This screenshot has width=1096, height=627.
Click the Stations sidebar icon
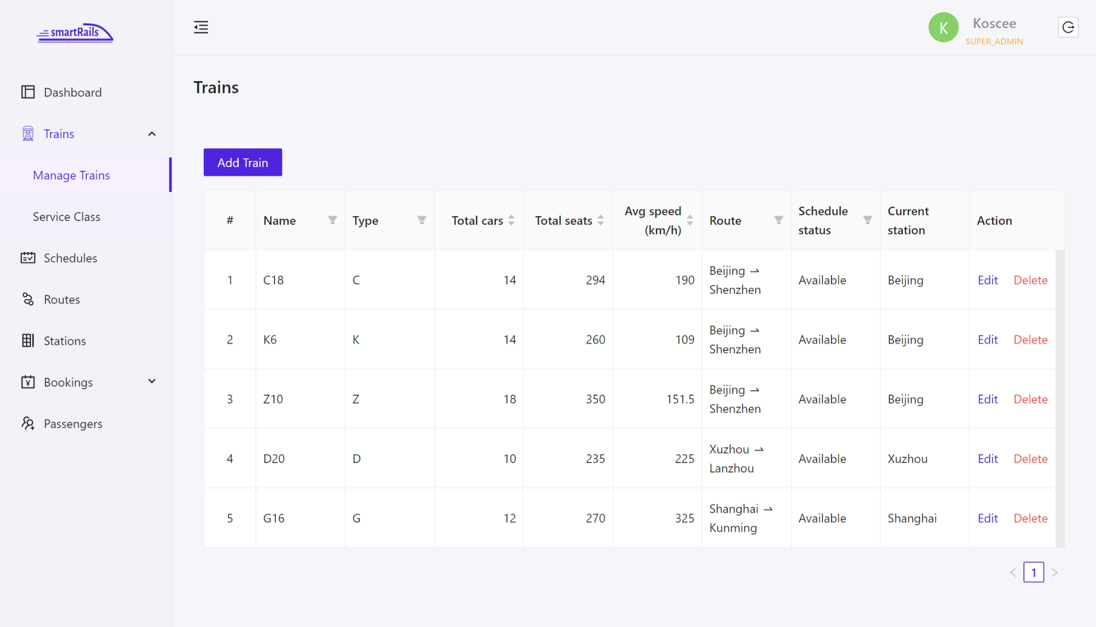coord(28,340)
